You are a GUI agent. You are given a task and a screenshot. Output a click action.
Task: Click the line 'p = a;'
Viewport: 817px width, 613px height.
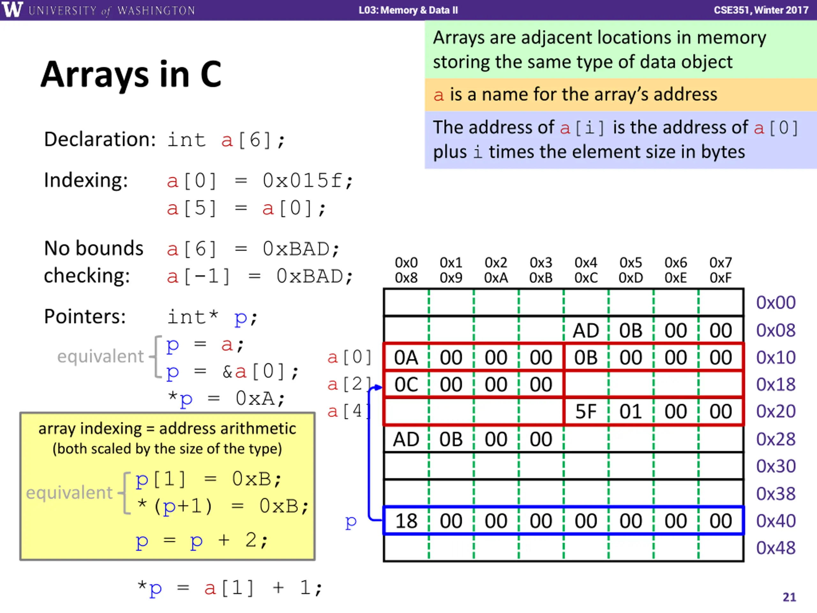tap(205, 345)
